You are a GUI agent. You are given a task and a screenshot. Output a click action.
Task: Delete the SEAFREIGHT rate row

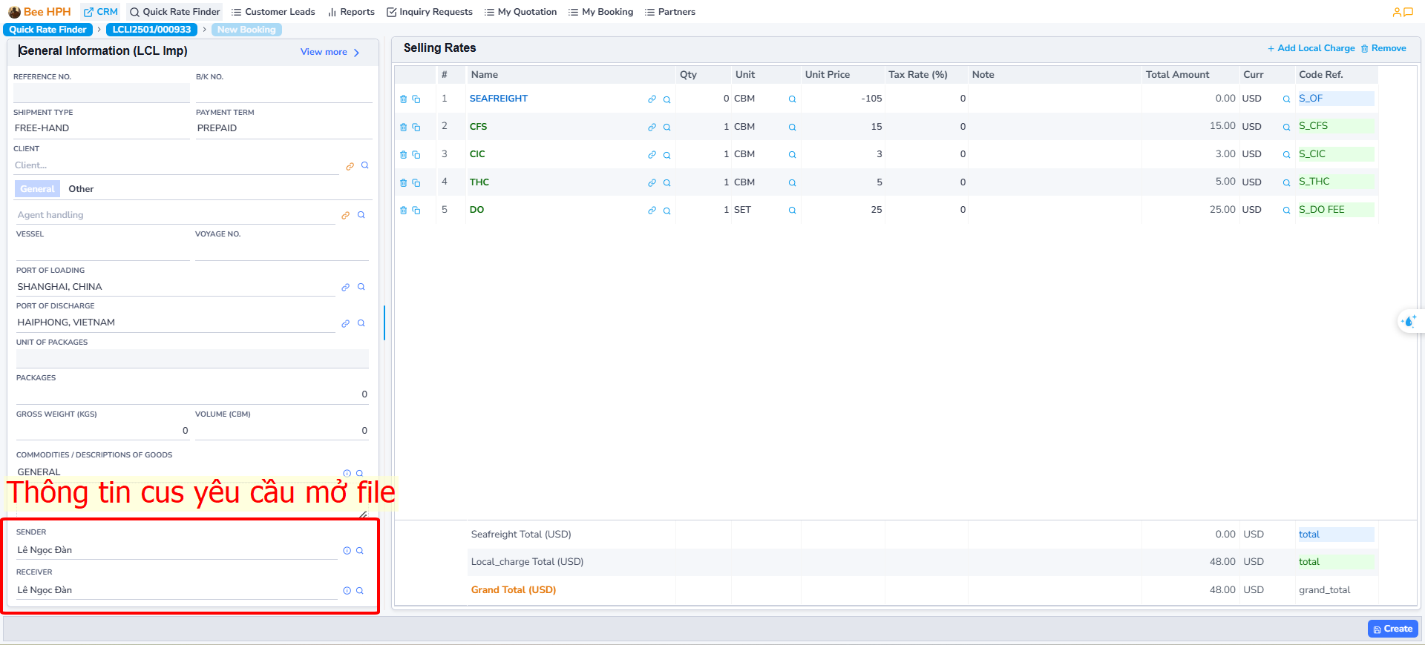tap(403, 99)
